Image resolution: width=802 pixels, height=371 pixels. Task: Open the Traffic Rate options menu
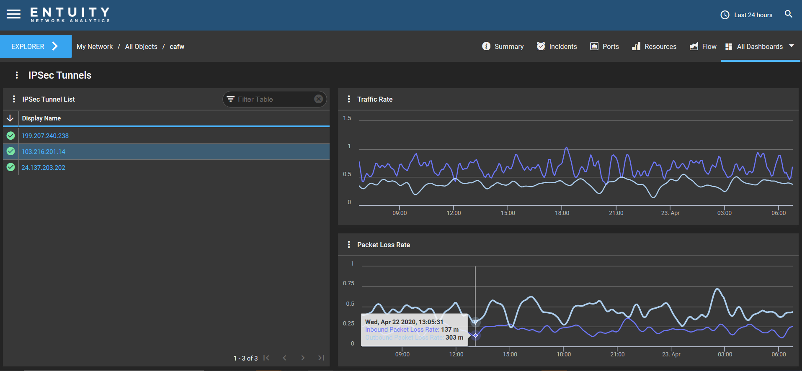tap(349, 99)
